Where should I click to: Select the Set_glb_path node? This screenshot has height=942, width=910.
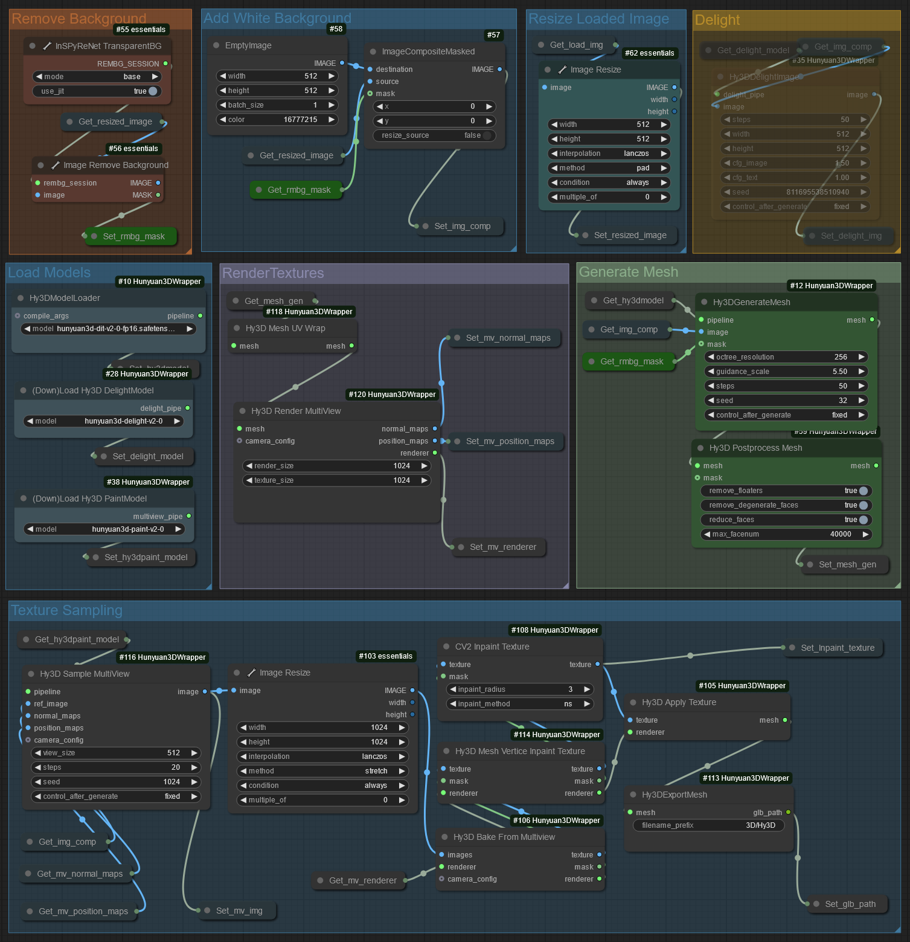click(x=848, y=904)
